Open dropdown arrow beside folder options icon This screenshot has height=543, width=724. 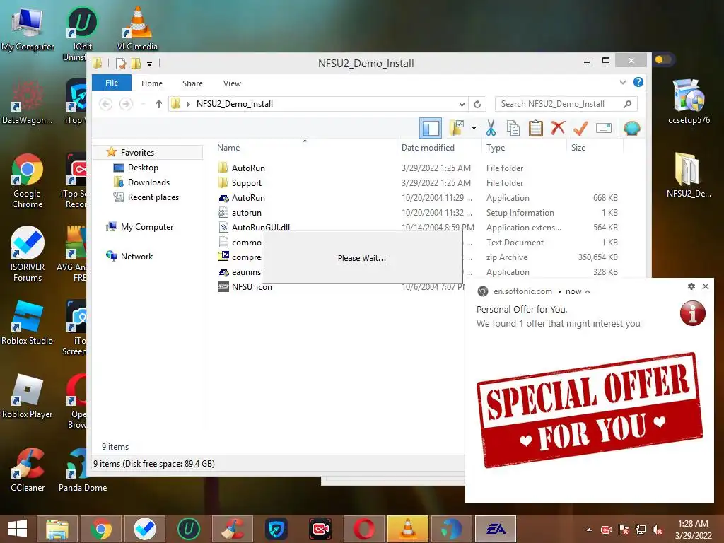[474, 128]
